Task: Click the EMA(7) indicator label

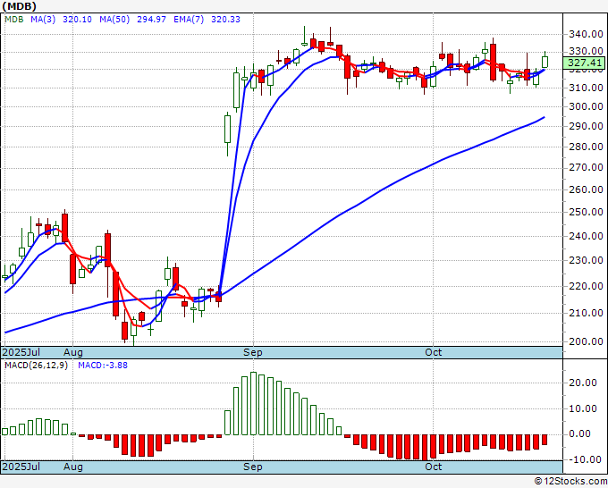Action: (x=189, y=20)
